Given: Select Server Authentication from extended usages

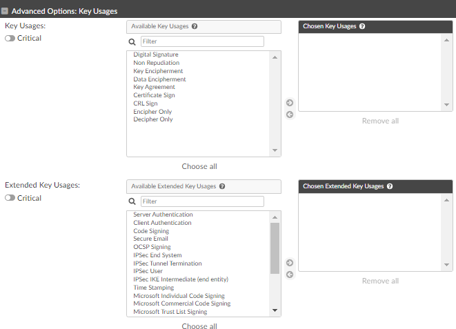Looking at the screenshot, I should click(163, 215).
